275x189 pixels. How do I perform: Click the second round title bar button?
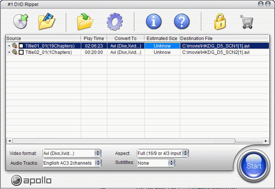point(268,4)
